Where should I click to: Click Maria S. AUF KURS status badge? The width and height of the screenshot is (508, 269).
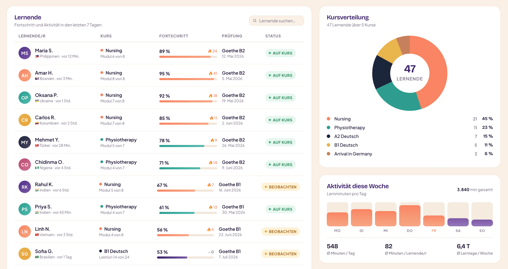(280, 53)
